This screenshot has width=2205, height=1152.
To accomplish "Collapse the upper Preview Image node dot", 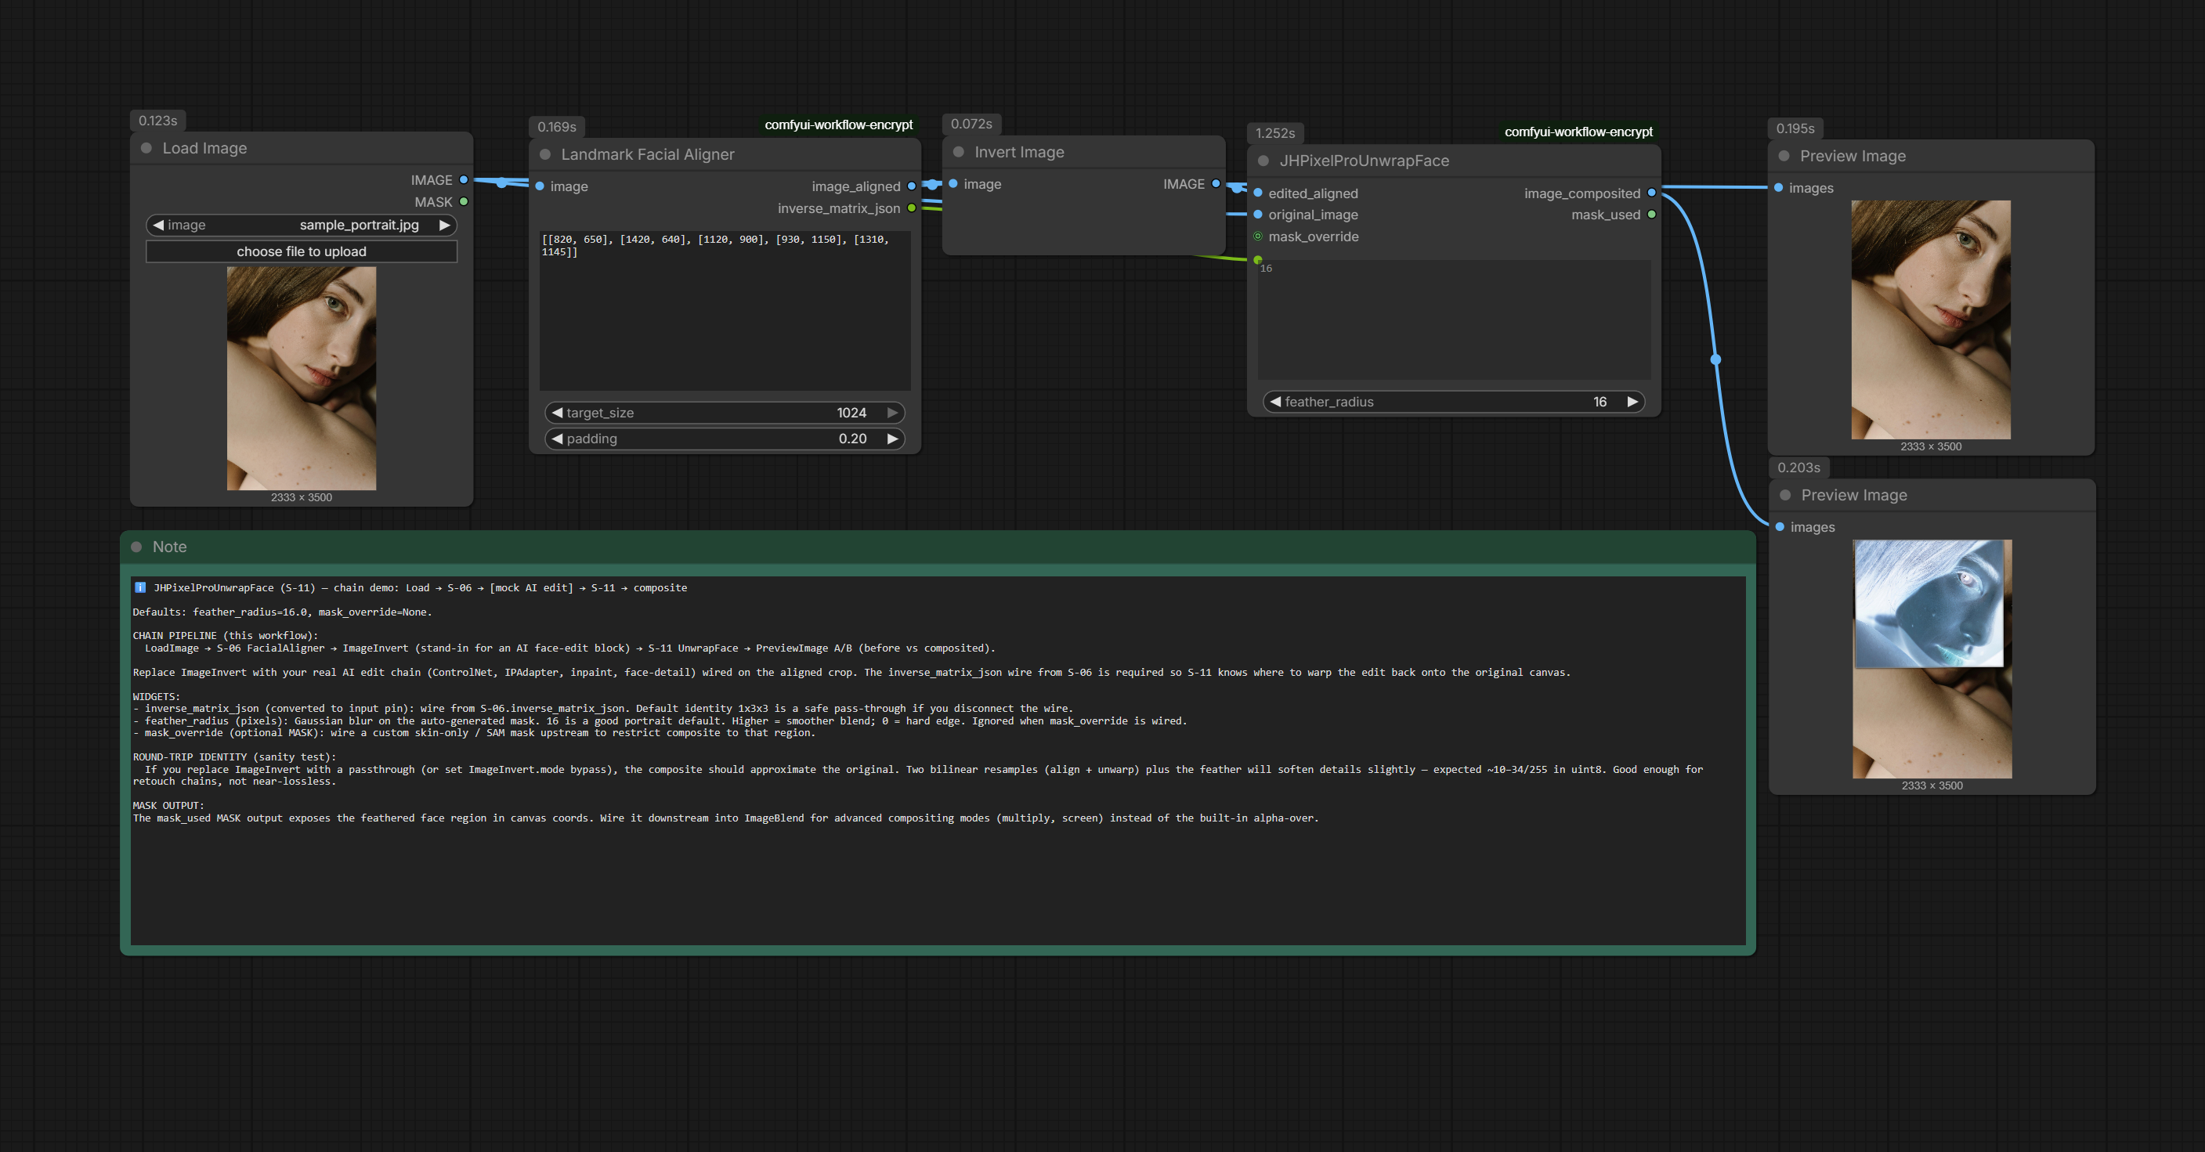I will click(x=1784, y=156).
